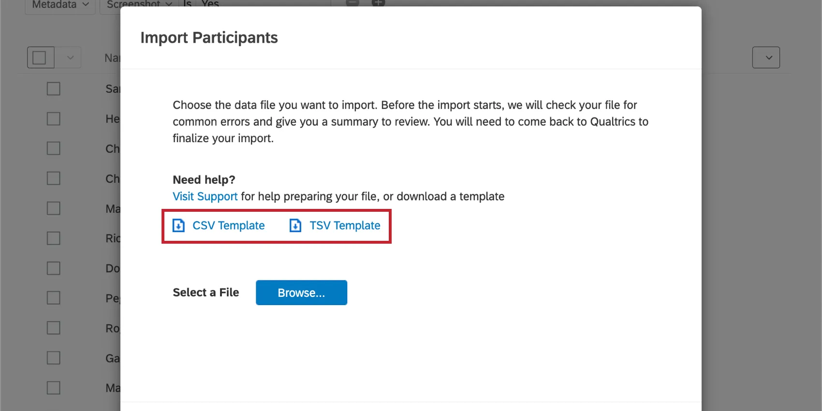Check the box for the "Sa" row
The height and width of the screenshot is (411, 822).
54,89
